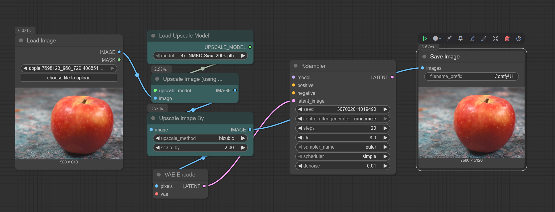Collapse the KSampler node using its title dot
The image size is (555, 212).
295,66
